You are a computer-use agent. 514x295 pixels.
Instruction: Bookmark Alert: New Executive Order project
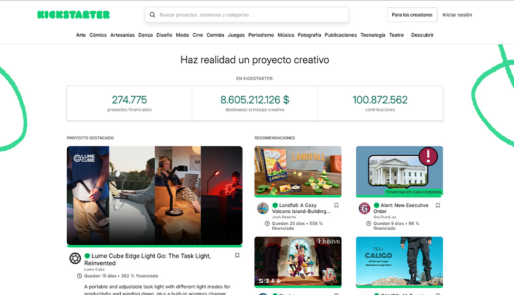437,205
